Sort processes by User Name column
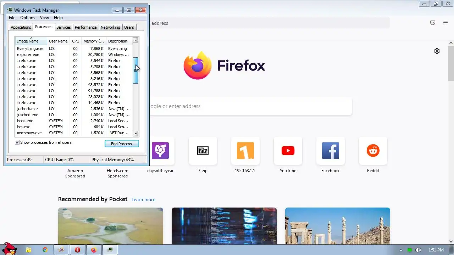 [x=58, y=41]
